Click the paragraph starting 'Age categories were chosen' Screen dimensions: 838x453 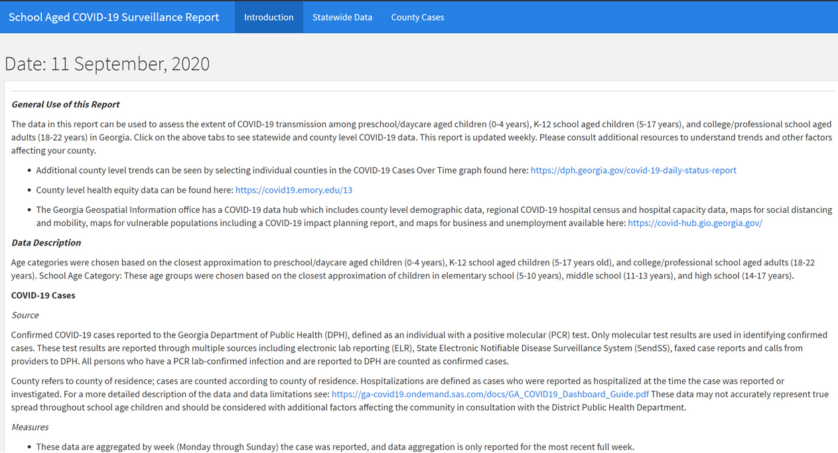click(x=413, y=269)
